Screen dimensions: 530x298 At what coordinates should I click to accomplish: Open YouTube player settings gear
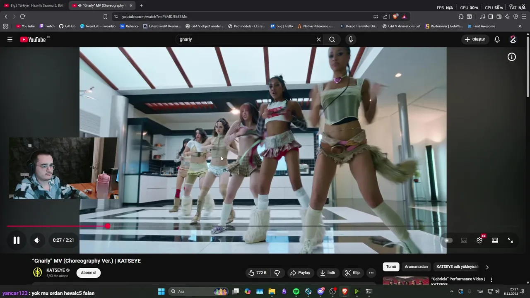click(479, 240)
